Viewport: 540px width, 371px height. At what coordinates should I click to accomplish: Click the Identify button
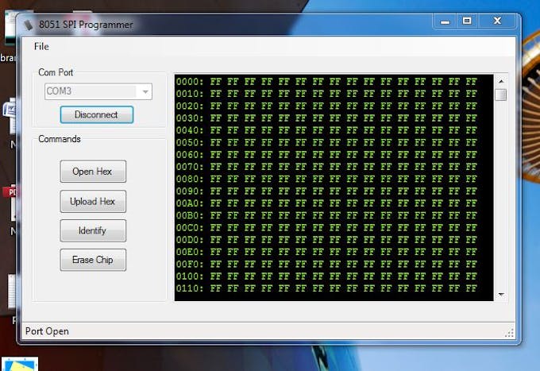93,231
